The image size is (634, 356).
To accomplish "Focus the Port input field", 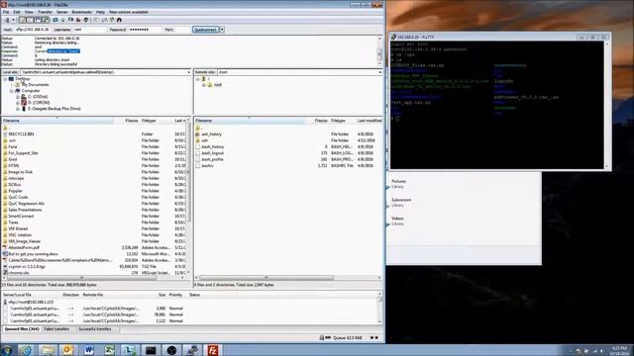I will 182,30.
